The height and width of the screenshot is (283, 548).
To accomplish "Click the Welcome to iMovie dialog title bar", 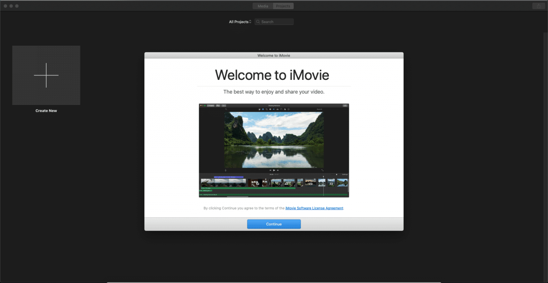I will (x=274, y=55).
